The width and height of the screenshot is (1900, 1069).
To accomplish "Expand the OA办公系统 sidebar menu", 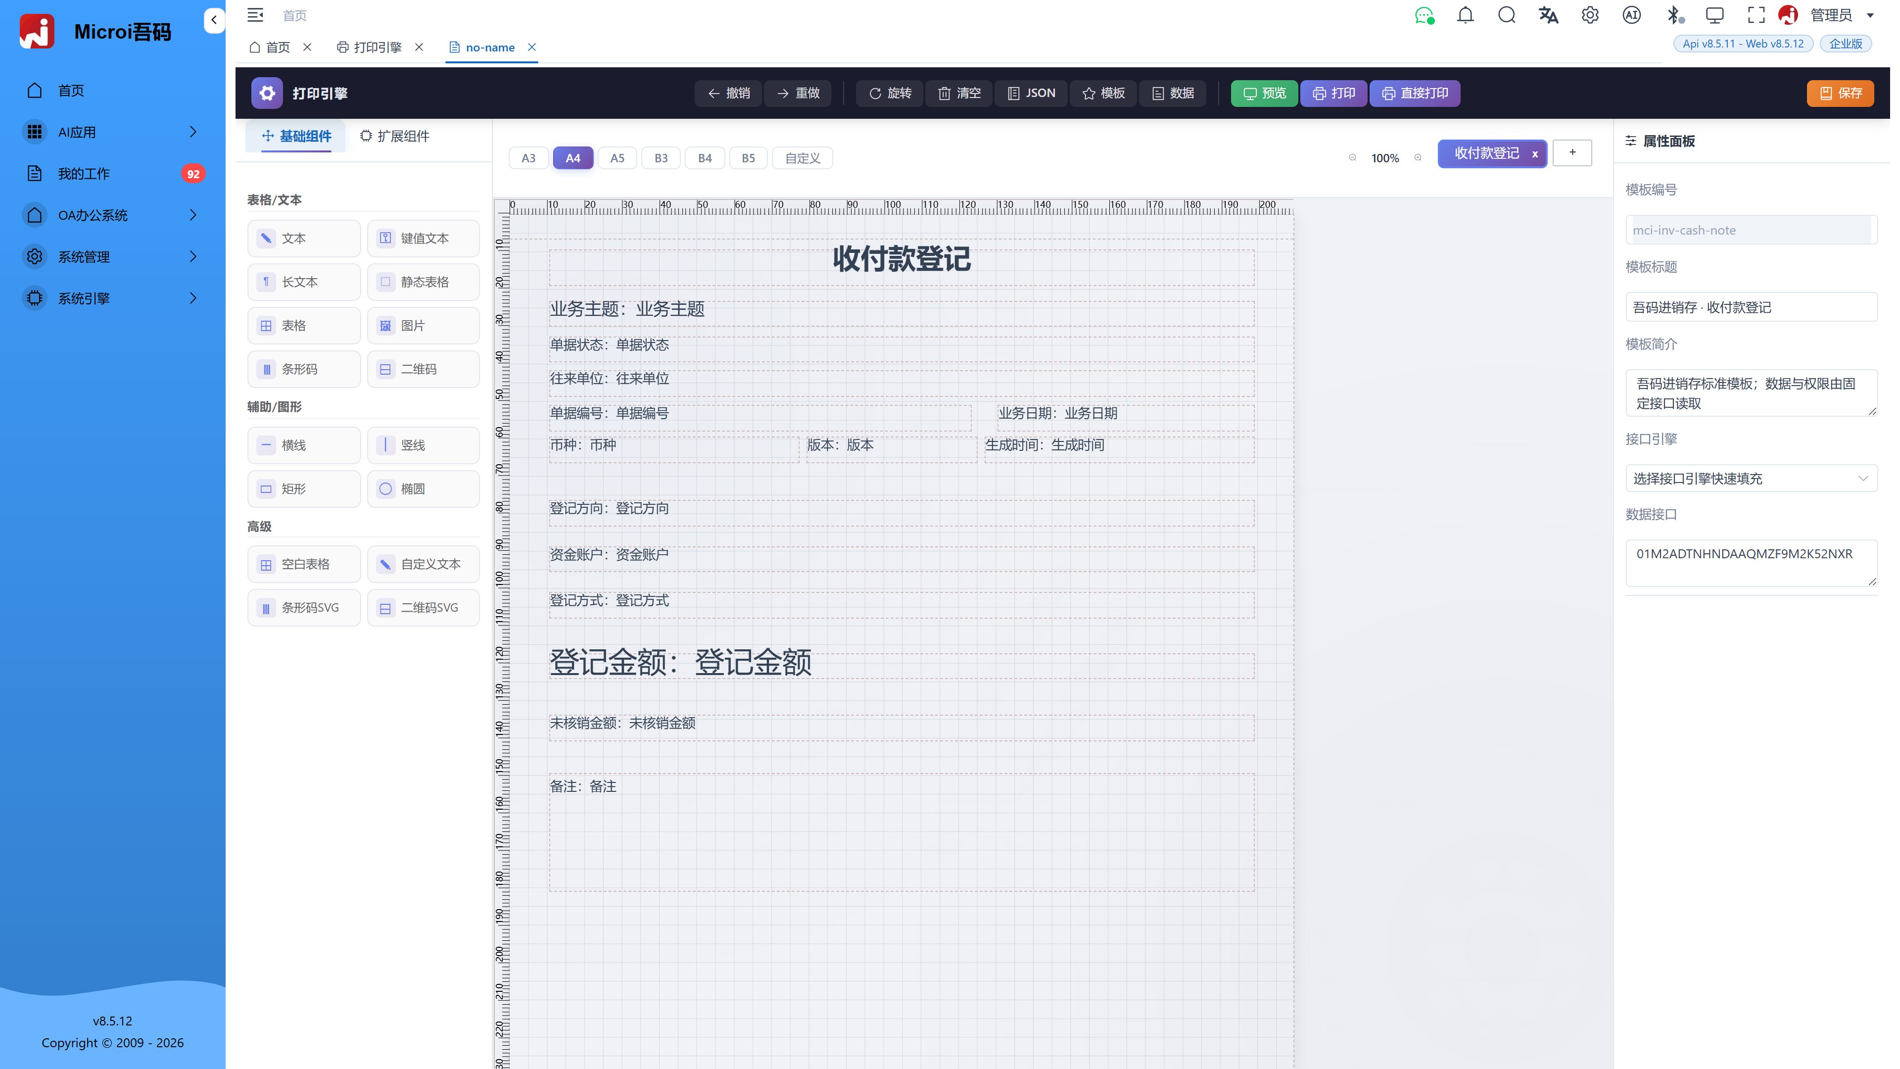I will [112, 215].
